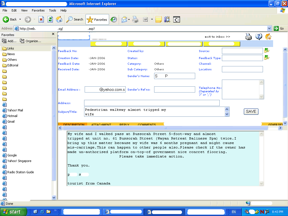Screen dimensions: 288x216
Task: Open the Links favorites folder
Action: (8, 48)
